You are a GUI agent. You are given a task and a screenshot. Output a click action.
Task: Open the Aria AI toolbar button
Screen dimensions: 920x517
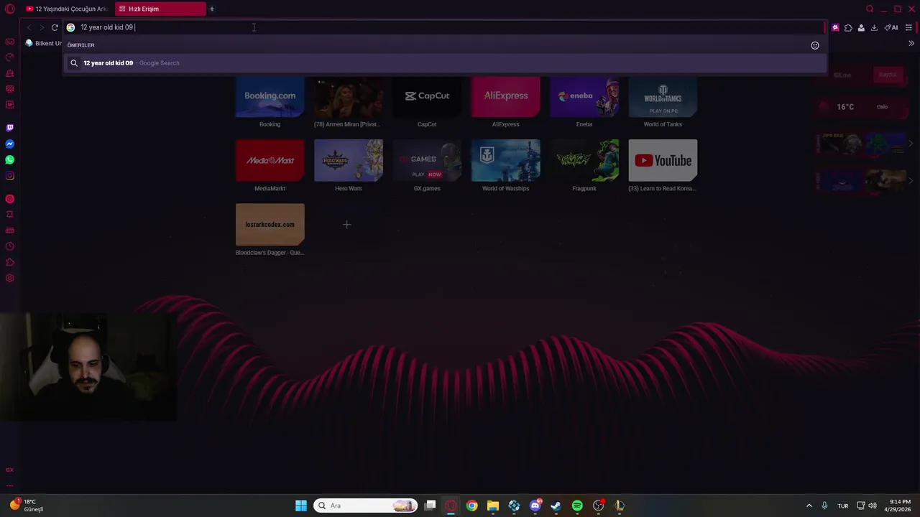891,27
